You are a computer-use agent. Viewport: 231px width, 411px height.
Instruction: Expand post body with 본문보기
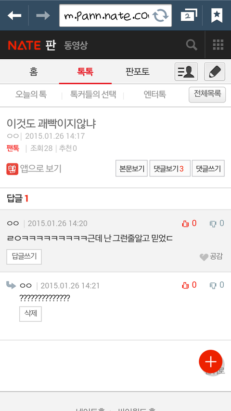(131, 169)
